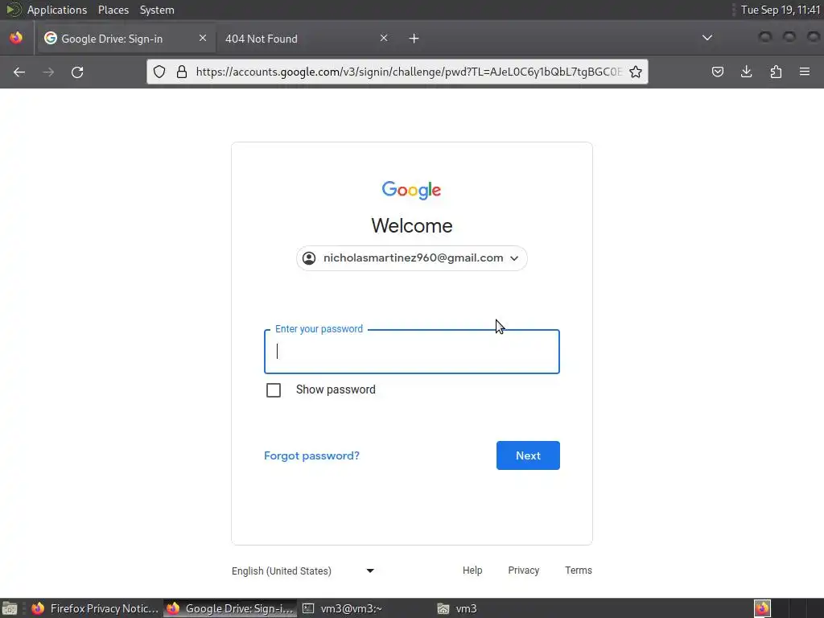
Task: Click the Firefox logo left of the tabs
Action: [16, 38]
